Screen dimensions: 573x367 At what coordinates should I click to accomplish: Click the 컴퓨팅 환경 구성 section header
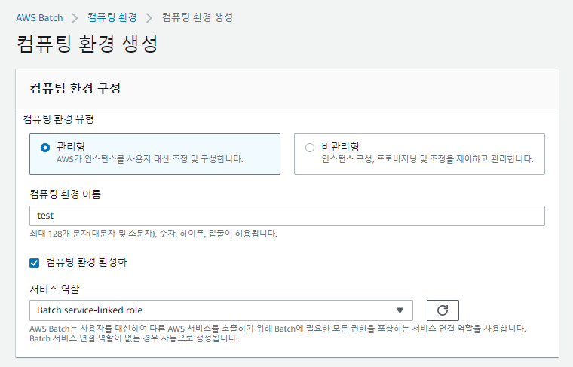(75, 88)
